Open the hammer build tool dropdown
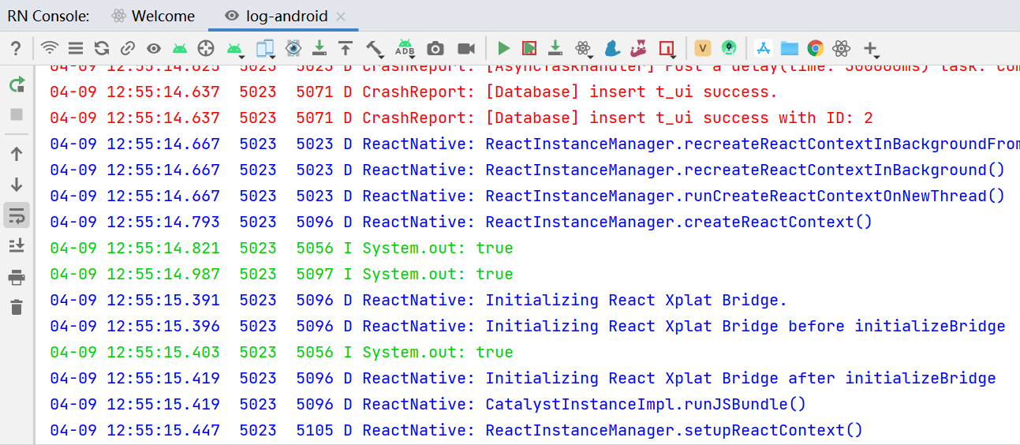1020x445 pixels. click(375, 49)
